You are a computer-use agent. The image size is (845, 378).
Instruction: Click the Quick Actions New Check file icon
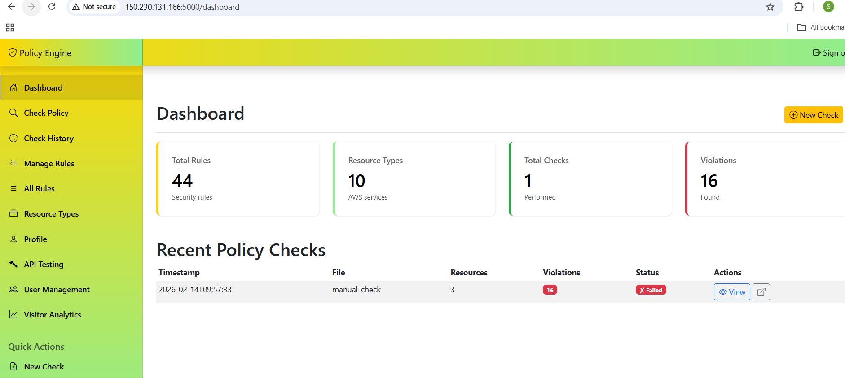[14, 366]
